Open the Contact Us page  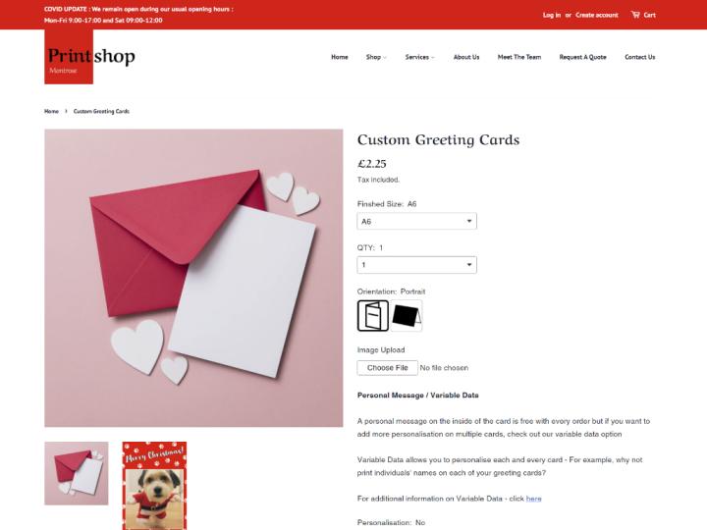point(640,57)
